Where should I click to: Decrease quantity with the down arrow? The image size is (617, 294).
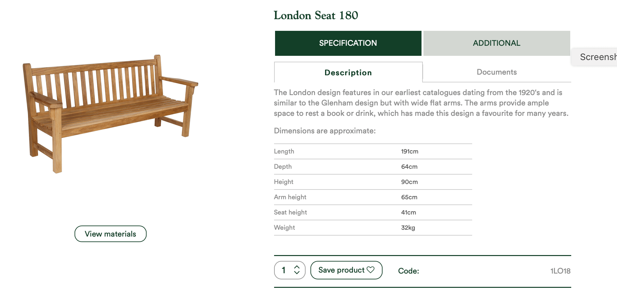pyautogui.click(x=297, y=273)
